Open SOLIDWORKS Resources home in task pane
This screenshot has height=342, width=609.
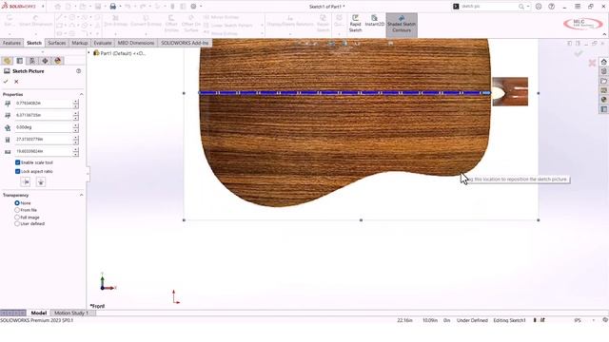point(603,62)
